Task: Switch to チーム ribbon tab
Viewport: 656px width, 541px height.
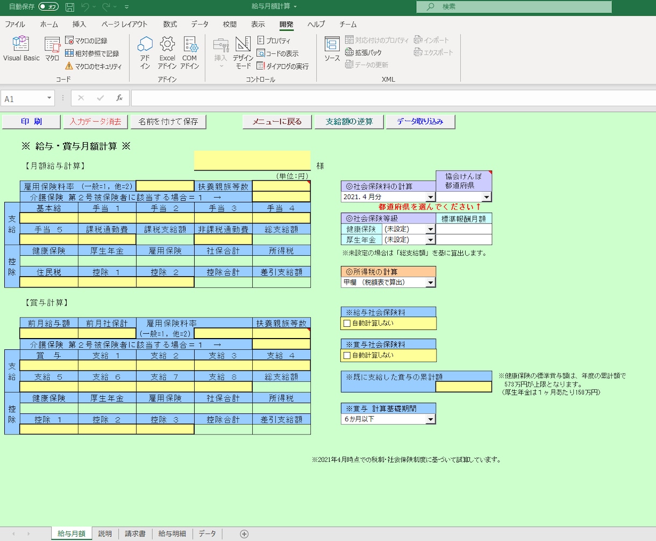Action: pos(348,24)
